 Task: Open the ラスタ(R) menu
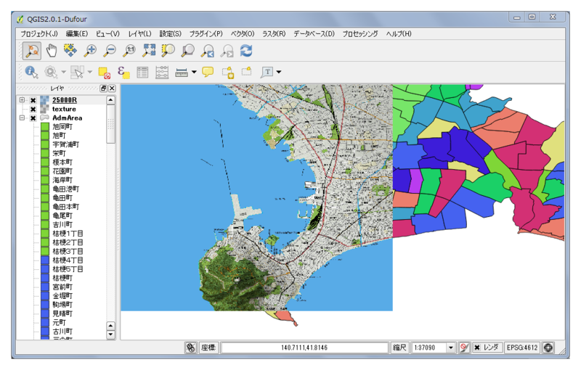[x=274, y=33]
